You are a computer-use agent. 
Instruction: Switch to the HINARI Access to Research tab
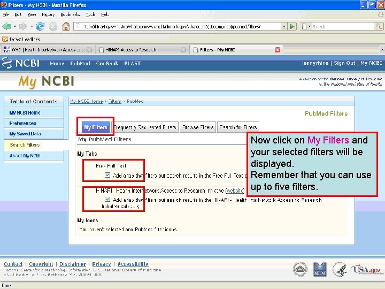click(142, 50)
